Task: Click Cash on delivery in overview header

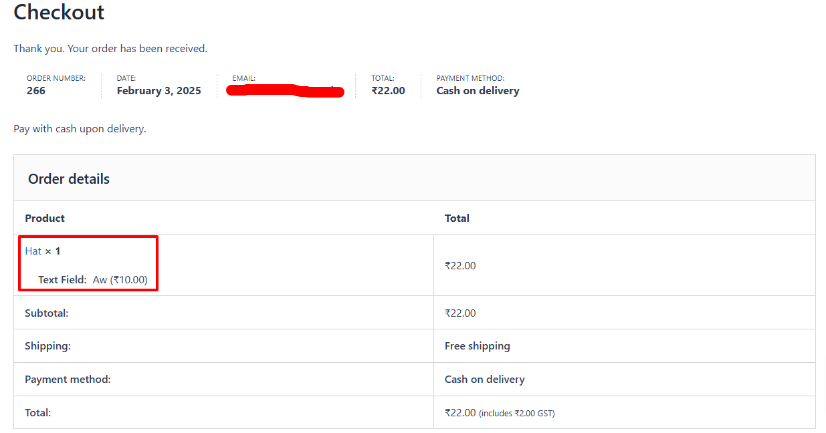Action: click(x=478, y=91)
